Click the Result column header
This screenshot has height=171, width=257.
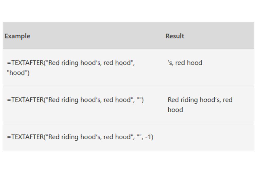click(175, 36)
